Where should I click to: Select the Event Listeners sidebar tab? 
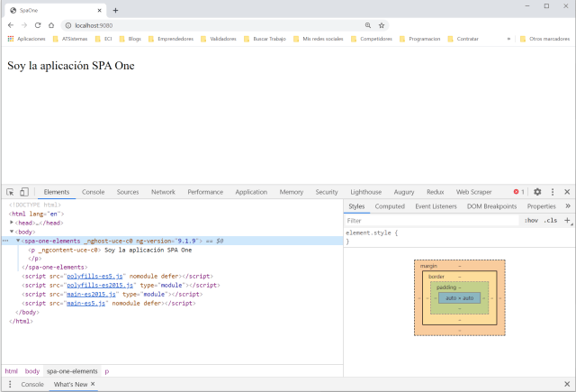(436, 206)
